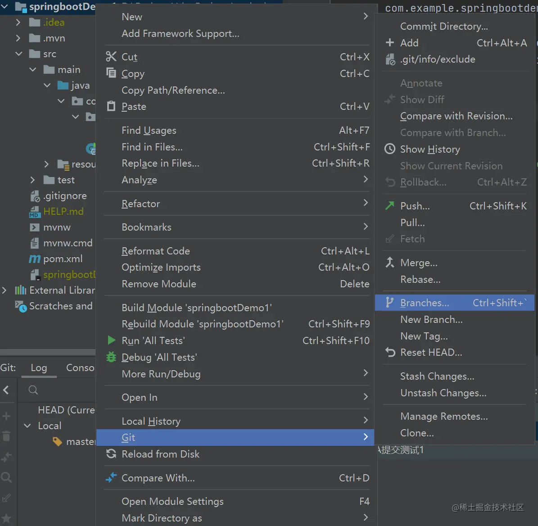Viewport: 538px width, 526px height.
Task: Select the .gitignore file
Action: tap(65, 195)
